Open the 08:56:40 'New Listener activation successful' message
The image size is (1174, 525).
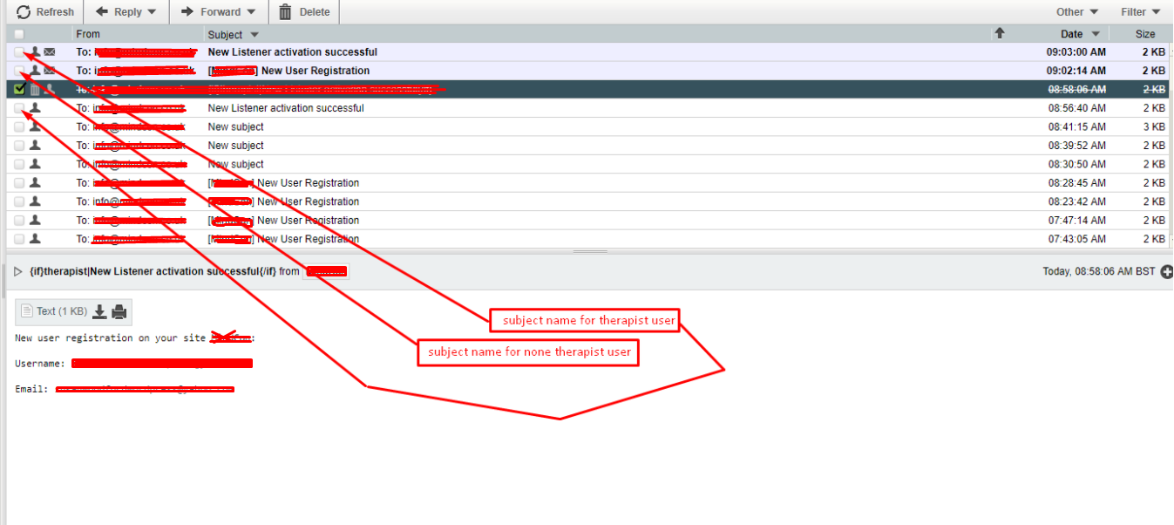point(286,108)
